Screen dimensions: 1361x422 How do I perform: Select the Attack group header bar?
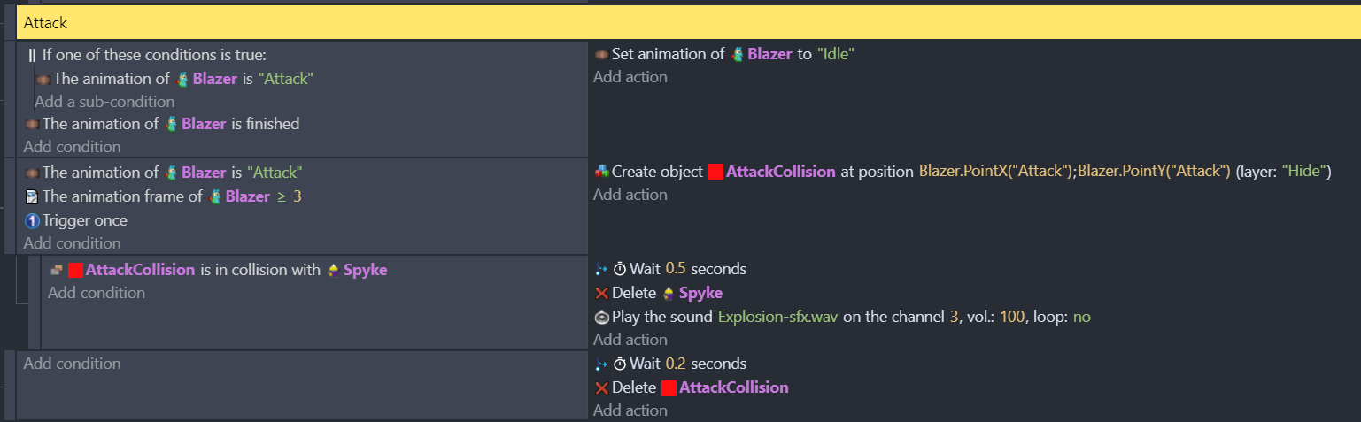(x=688, y=23)
